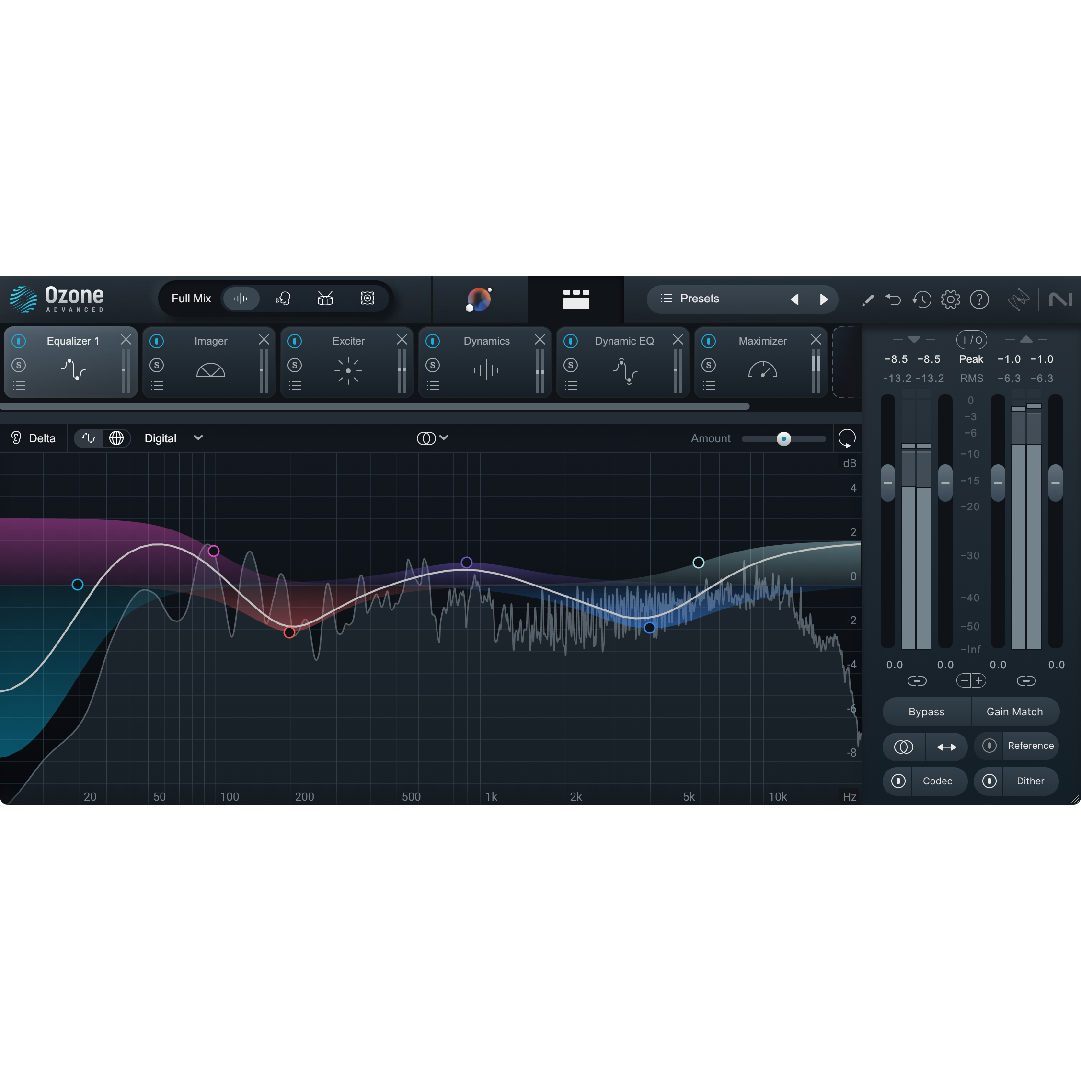This screenshot has height=1081, width=1081.
Task: Enable the Delta listening mode
Action: click(x=34, y=438)
